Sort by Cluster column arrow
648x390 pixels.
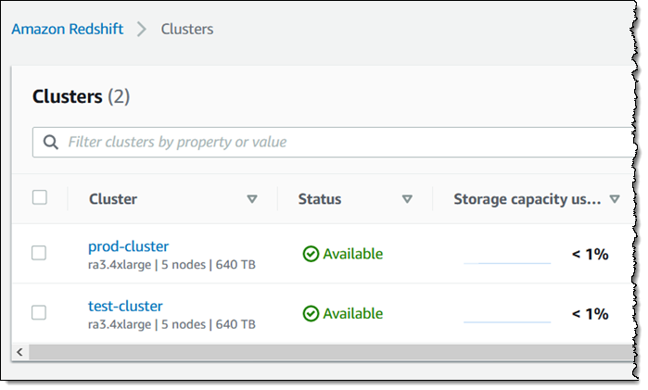point(252,199)
